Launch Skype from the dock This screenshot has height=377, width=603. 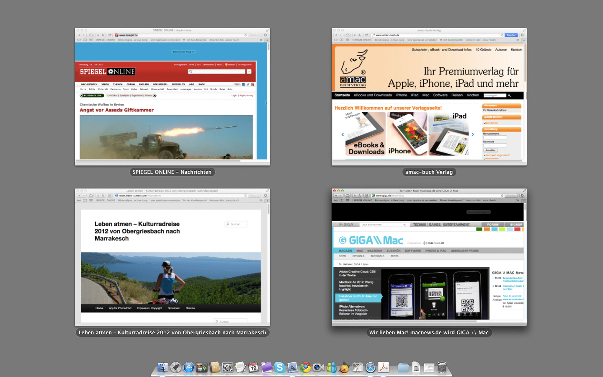pyautogui.click(x=279, y=367)
